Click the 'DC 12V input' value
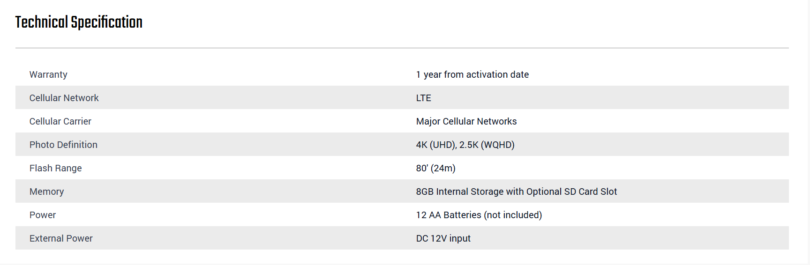This screenshot has height=265, width=810. tap(443, 238)
